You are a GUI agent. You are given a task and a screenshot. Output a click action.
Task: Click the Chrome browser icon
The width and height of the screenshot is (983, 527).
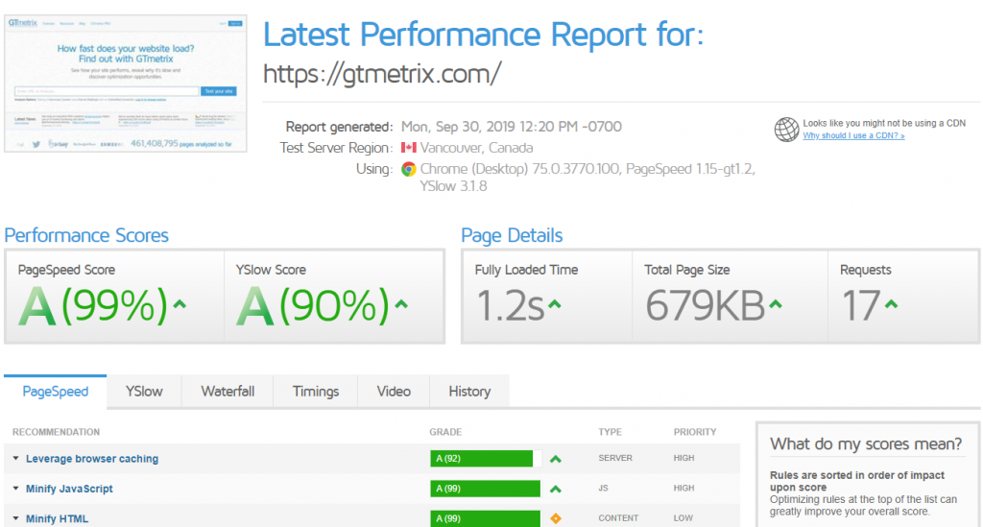[x=409, y=169]
